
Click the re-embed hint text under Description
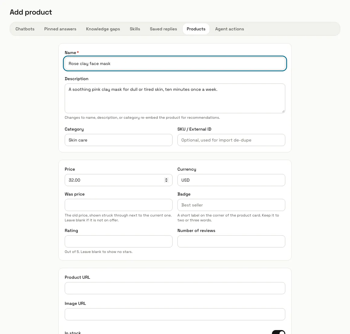tap(142, 118)
